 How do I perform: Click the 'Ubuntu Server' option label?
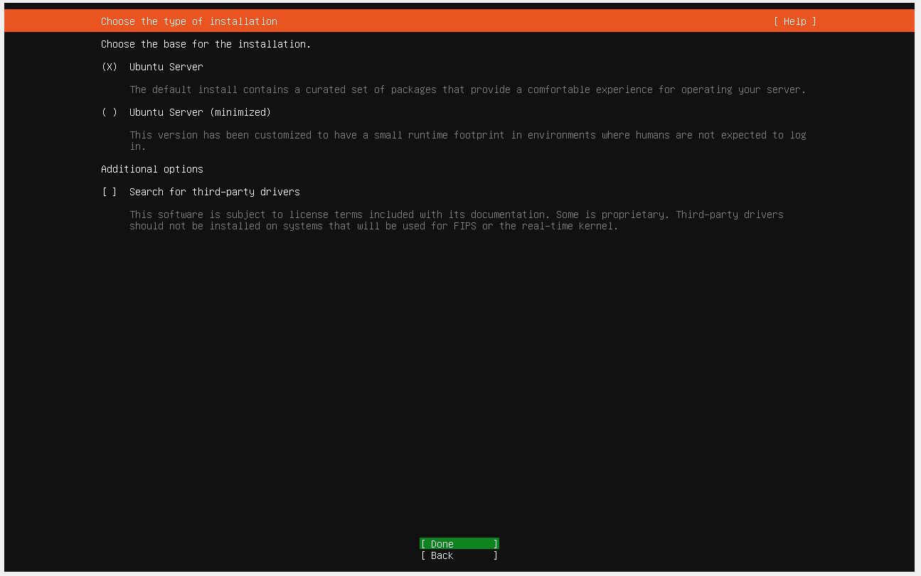coord(166,67)
